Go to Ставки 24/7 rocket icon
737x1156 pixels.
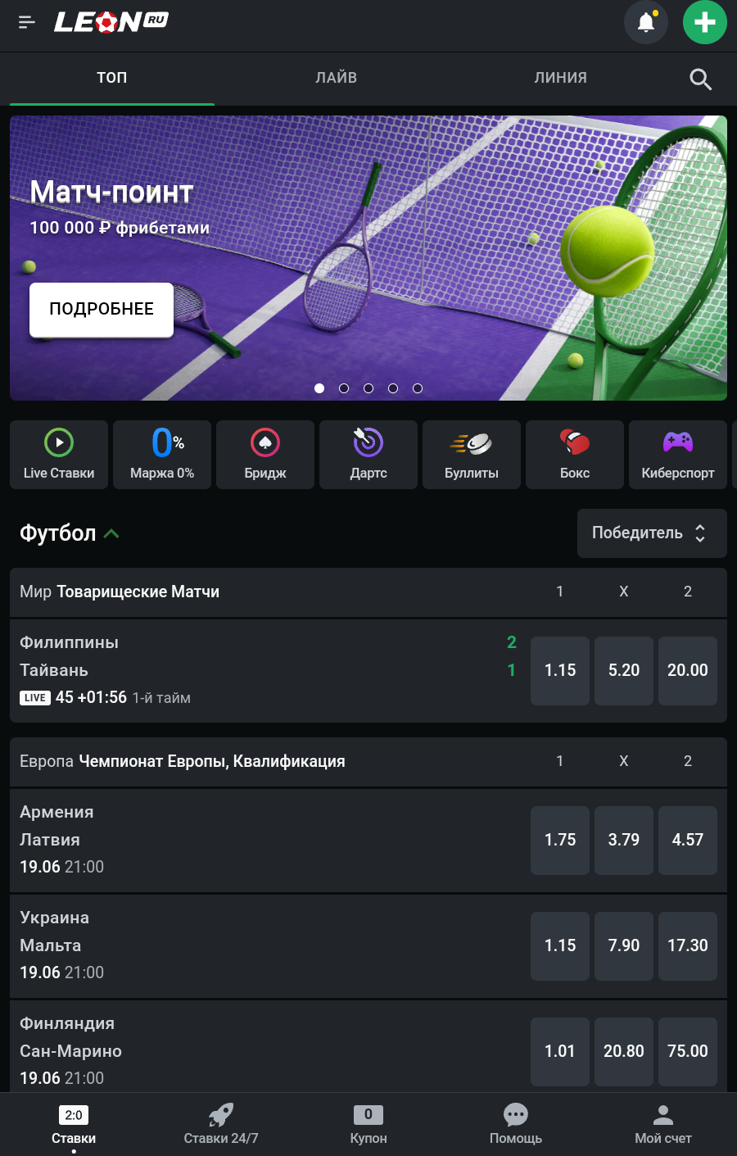(221, 1123)
